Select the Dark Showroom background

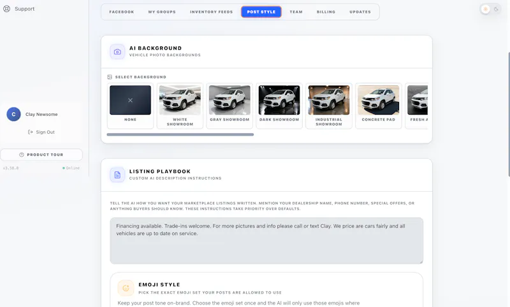[x=279, y=106]
